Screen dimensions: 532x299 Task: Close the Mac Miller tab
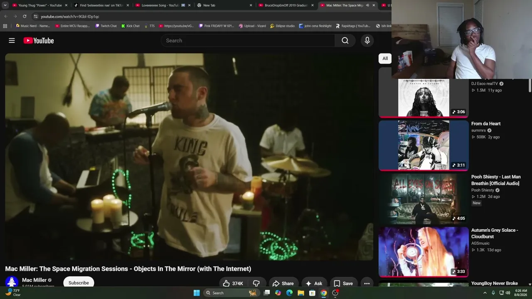point(374,5)
